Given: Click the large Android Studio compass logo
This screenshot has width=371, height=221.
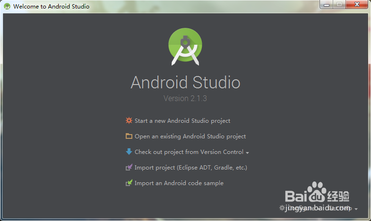Looking at the screenshot, I should point(185,47).
